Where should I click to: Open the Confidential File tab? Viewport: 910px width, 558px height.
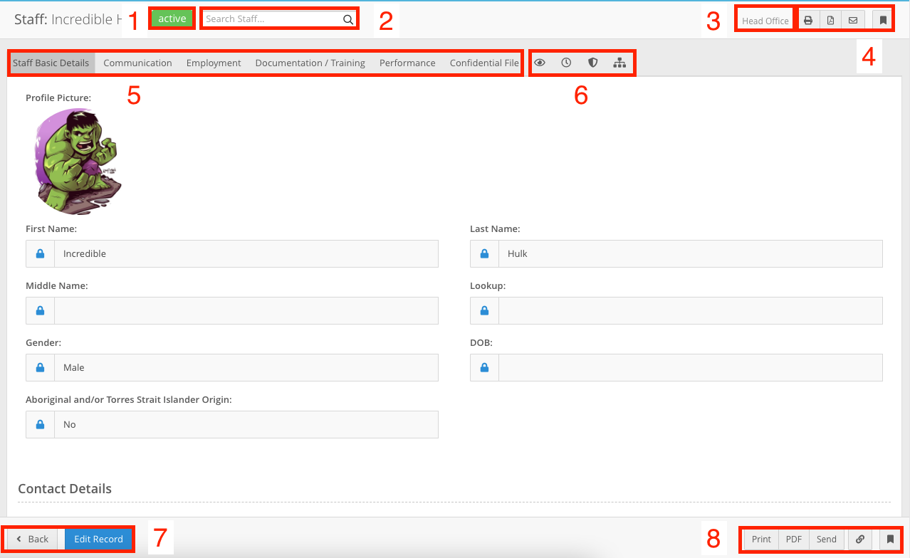pyautogui.click(x=484, y=63)
